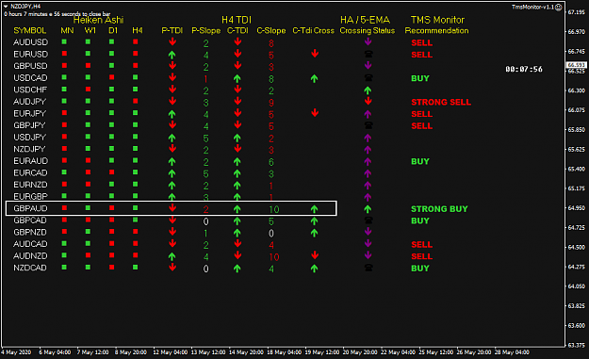The height and width of the screenshot is (359, 589).
Task: Click USDCAD telephone icon in Crossing Status
Action: tap(368, 77)
